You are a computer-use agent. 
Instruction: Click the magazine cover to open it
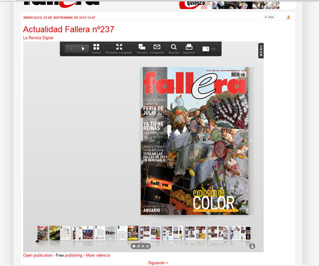click(196, 140)
